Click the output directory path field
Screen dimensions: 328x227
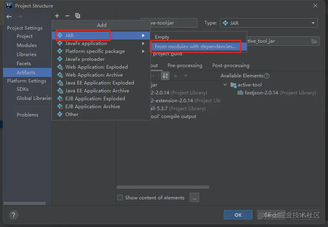[x=283, y=41]
